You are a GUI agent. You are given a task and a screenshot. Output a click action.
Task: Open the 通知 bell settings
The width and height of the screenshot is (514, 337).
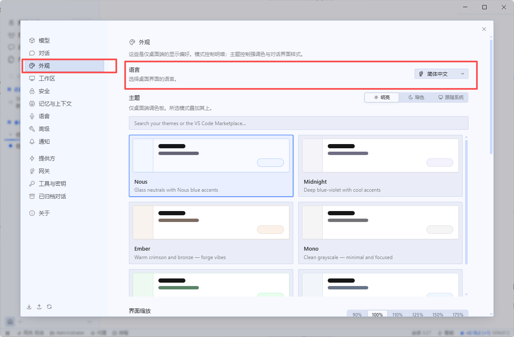tap(32, 142)
